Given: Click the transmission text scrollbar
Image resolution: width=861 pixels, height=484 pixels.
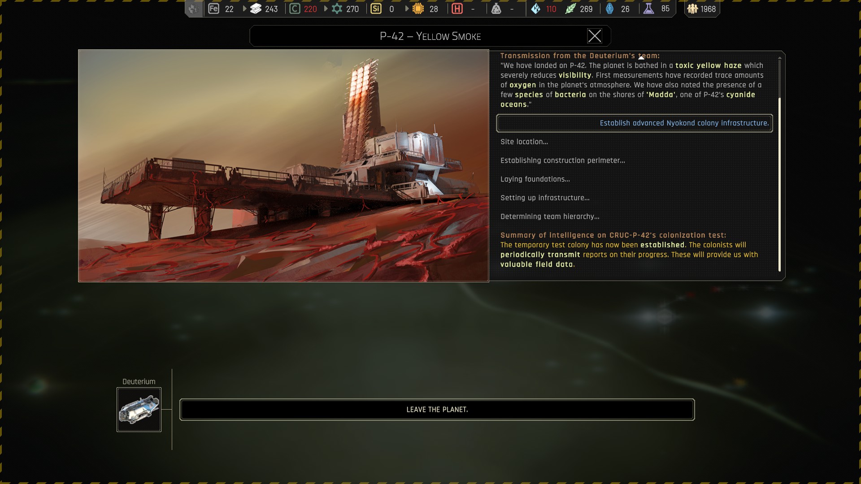Looking at the screenshot, I should point(779,184).
